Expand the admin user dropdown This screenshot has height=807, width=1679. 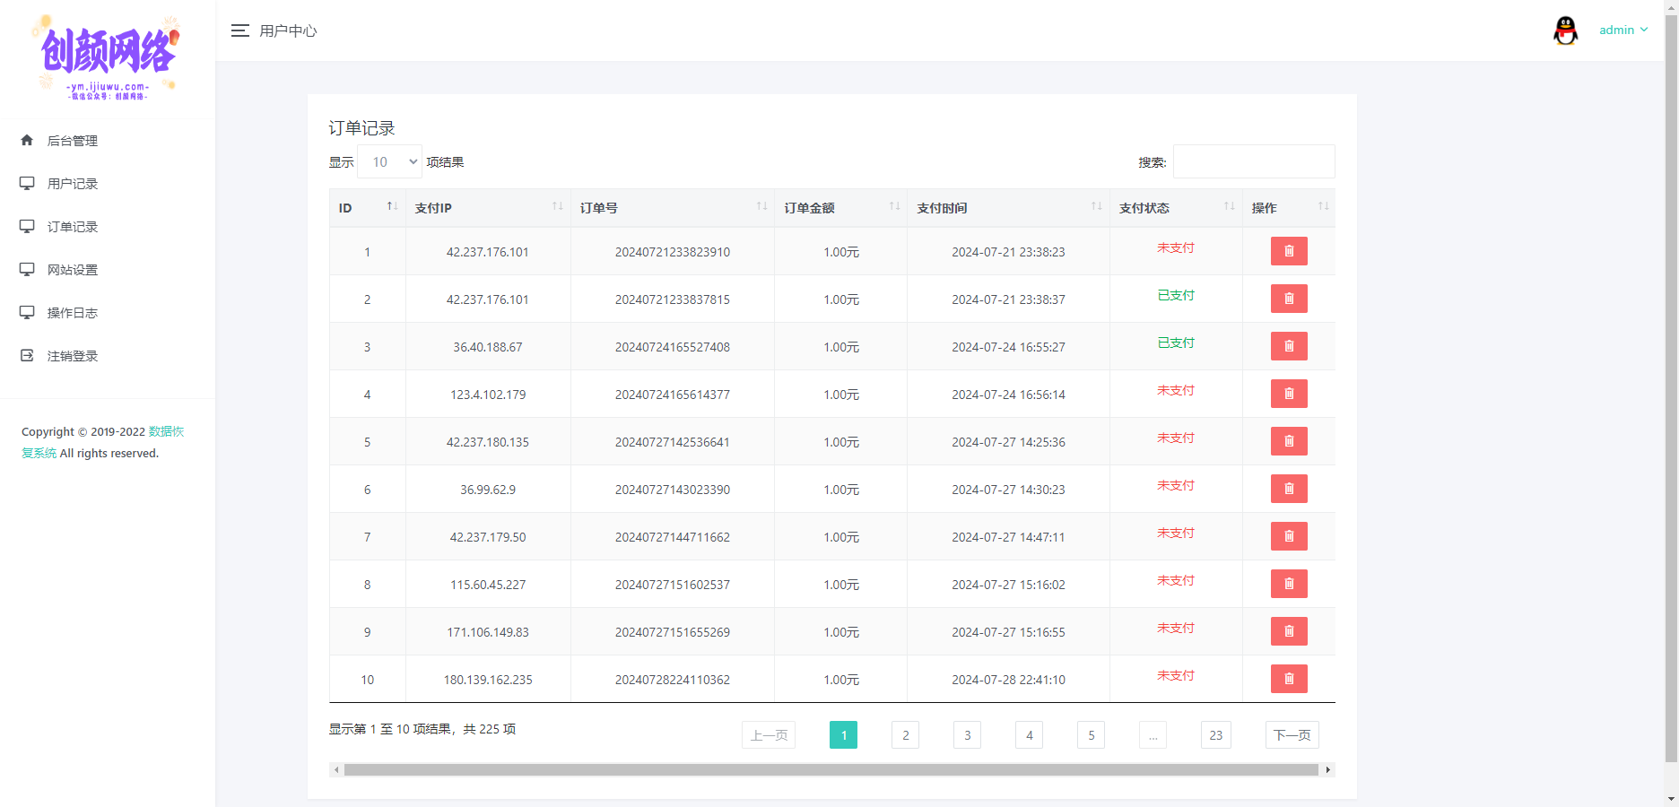(x=1622, y=30)
